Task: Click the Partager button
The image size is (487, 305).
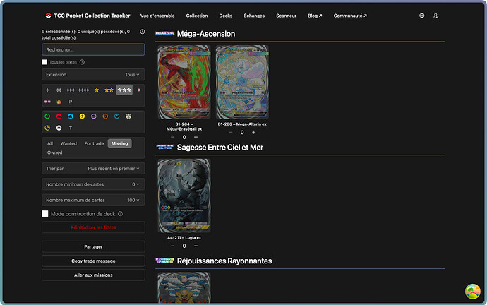Action: pos(93,246)
